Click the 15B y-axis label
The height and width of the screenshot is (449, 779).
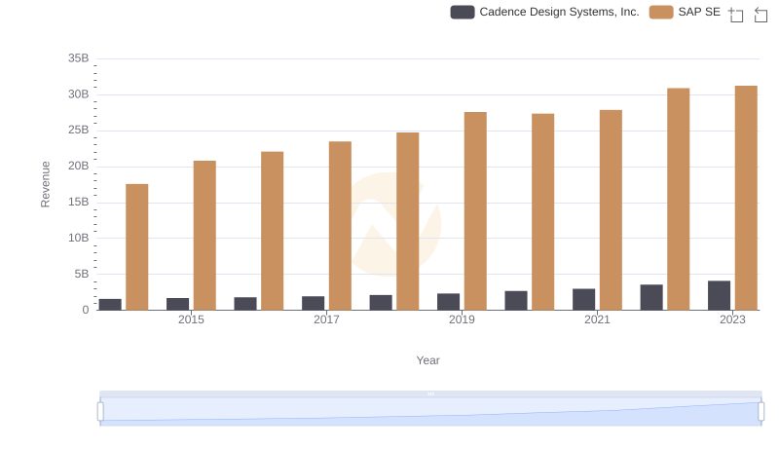pyautogui.click(x=79, y=203)
